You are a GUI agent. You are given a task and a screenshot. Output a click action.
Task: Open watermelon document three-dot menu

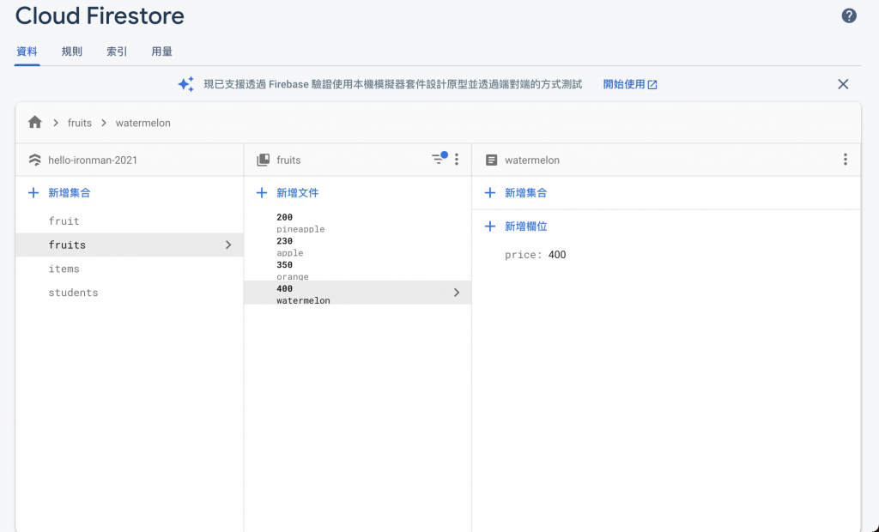(x=846, y=160)
